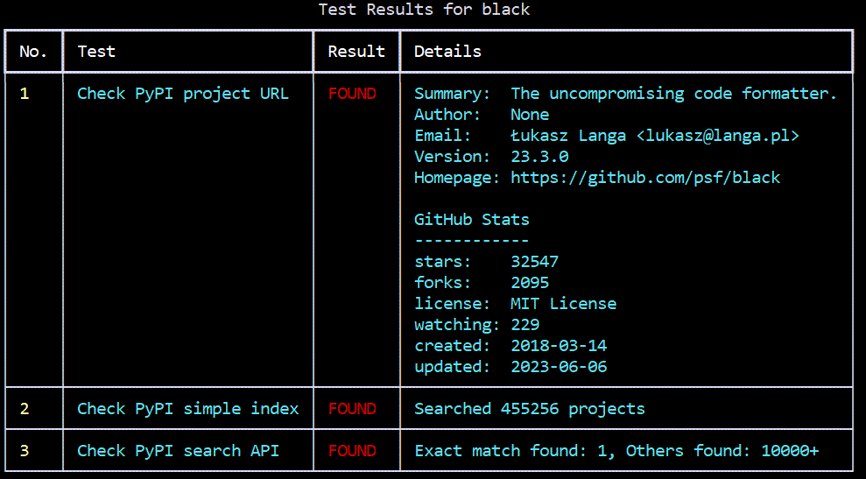The image size is (866, 479).
Task: Click the title 'Test Results for black'
Action: (424, 10)
